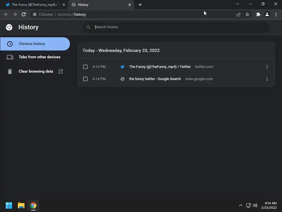The image size is (282, 212).
Task: Open actions menu for Twitter entry
Action: coord(267,67)
